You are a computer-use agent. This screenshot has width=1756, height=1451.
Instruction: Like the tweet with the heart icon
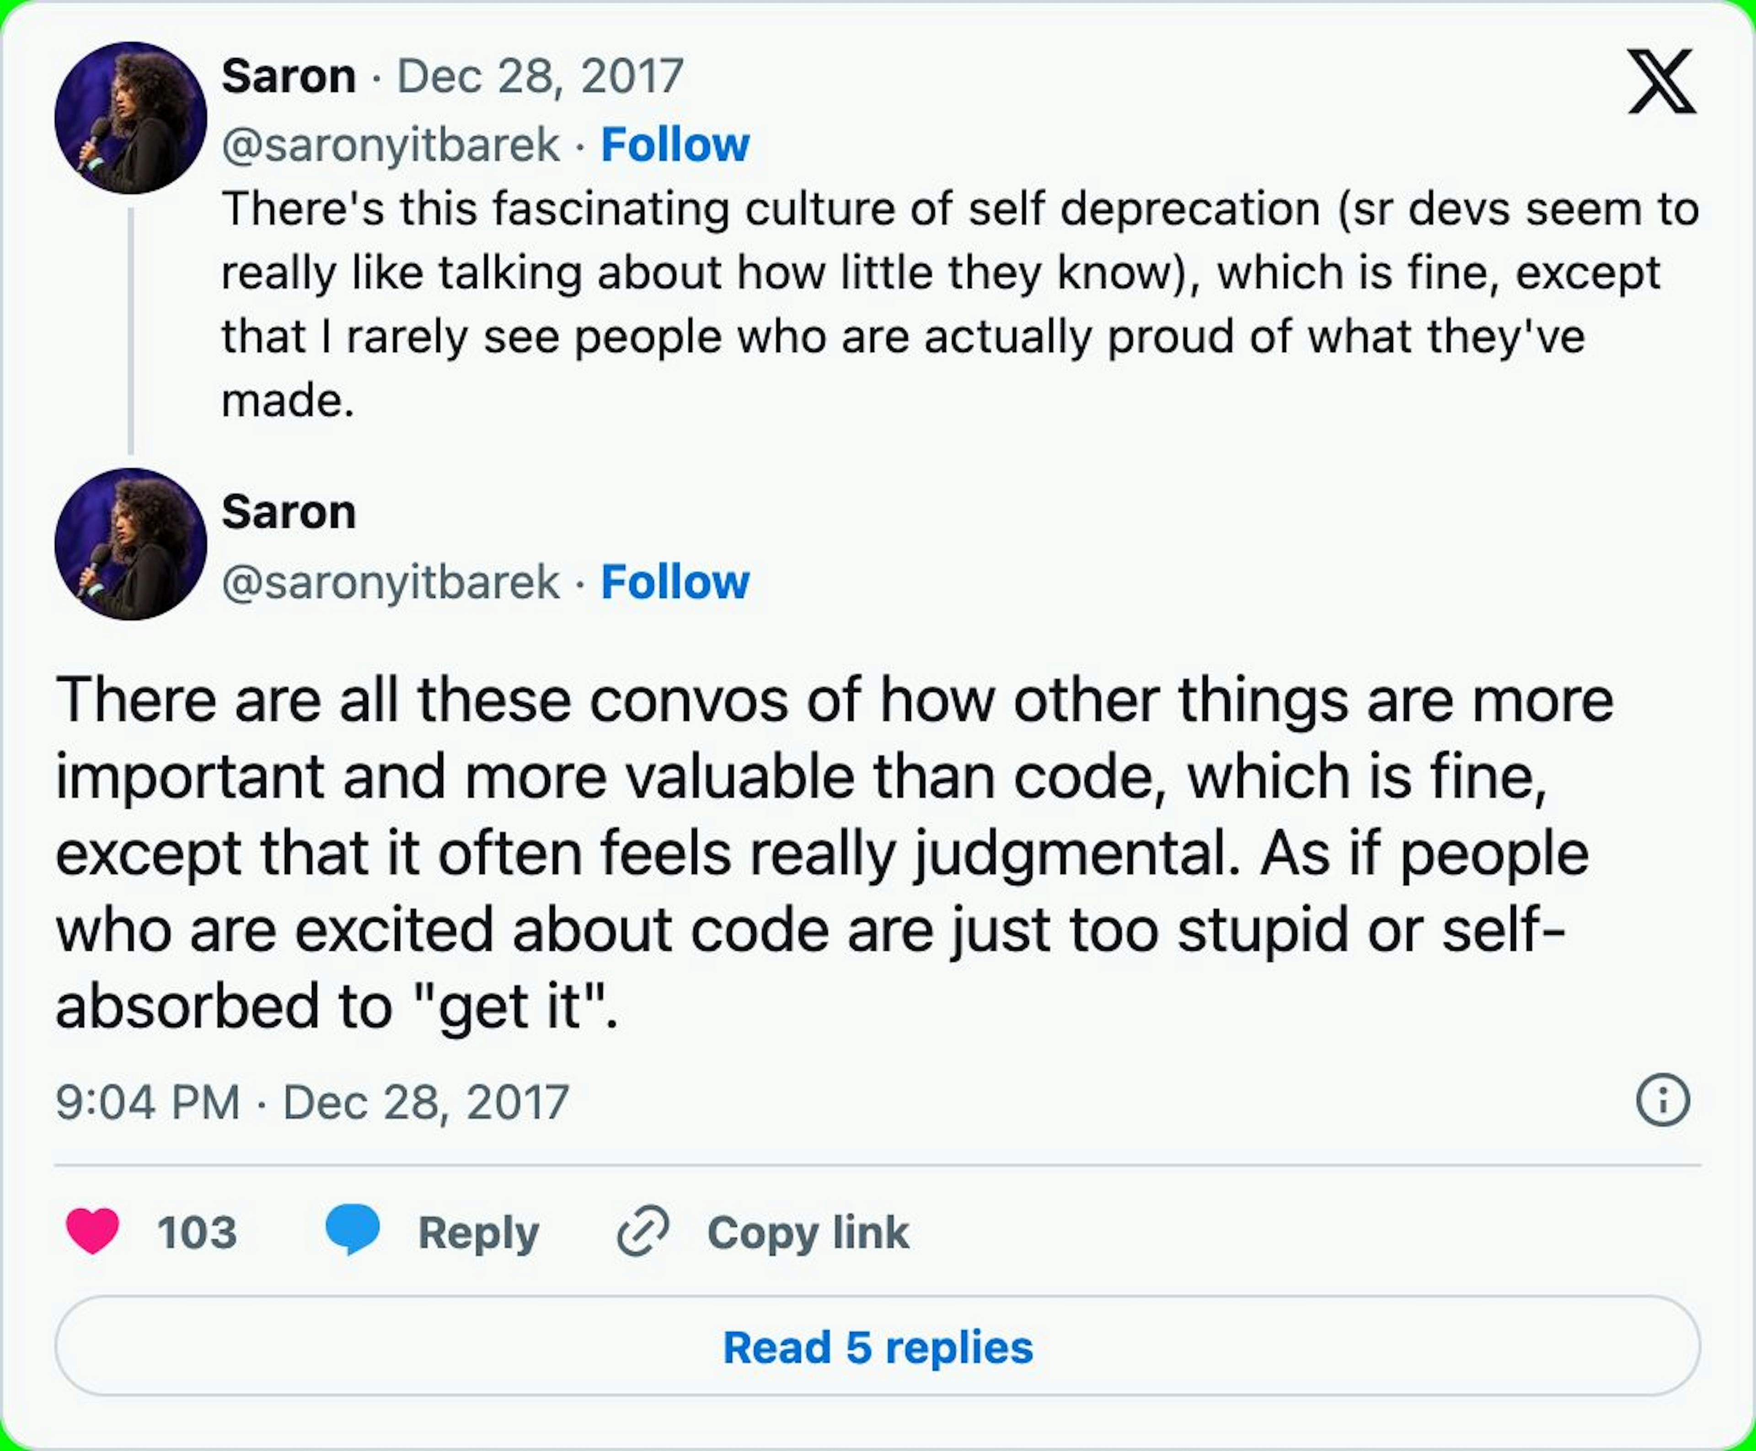[x=93, y=1231]
